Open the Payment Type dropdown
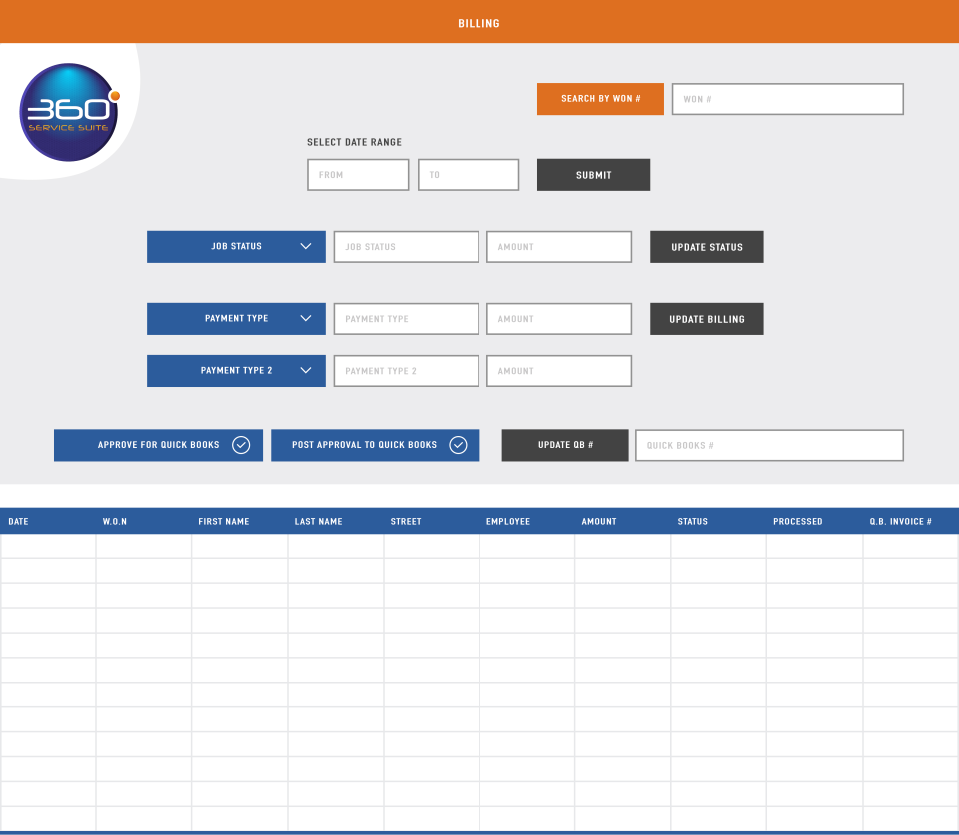Screen dimensions: 959x835 pyautogui.click(x=236, y=318)
